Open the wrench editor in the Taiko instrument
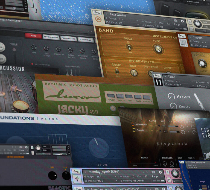210x190 pixels. click(157, 76)
